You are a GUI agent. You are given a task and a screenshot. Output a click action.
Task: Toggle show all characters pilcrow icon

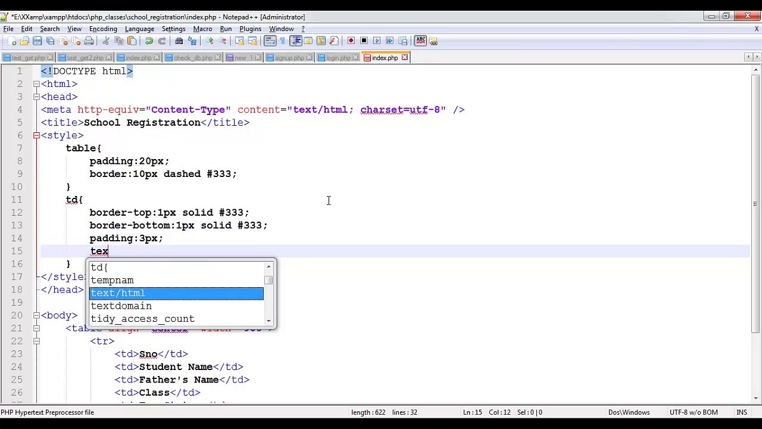coord(282,41)
